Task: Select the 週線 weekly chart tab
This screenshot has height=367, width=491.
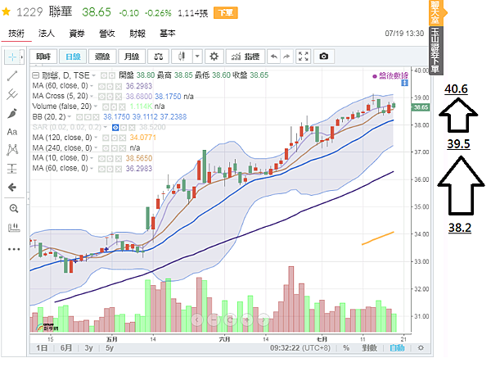Action: (101, 57)
